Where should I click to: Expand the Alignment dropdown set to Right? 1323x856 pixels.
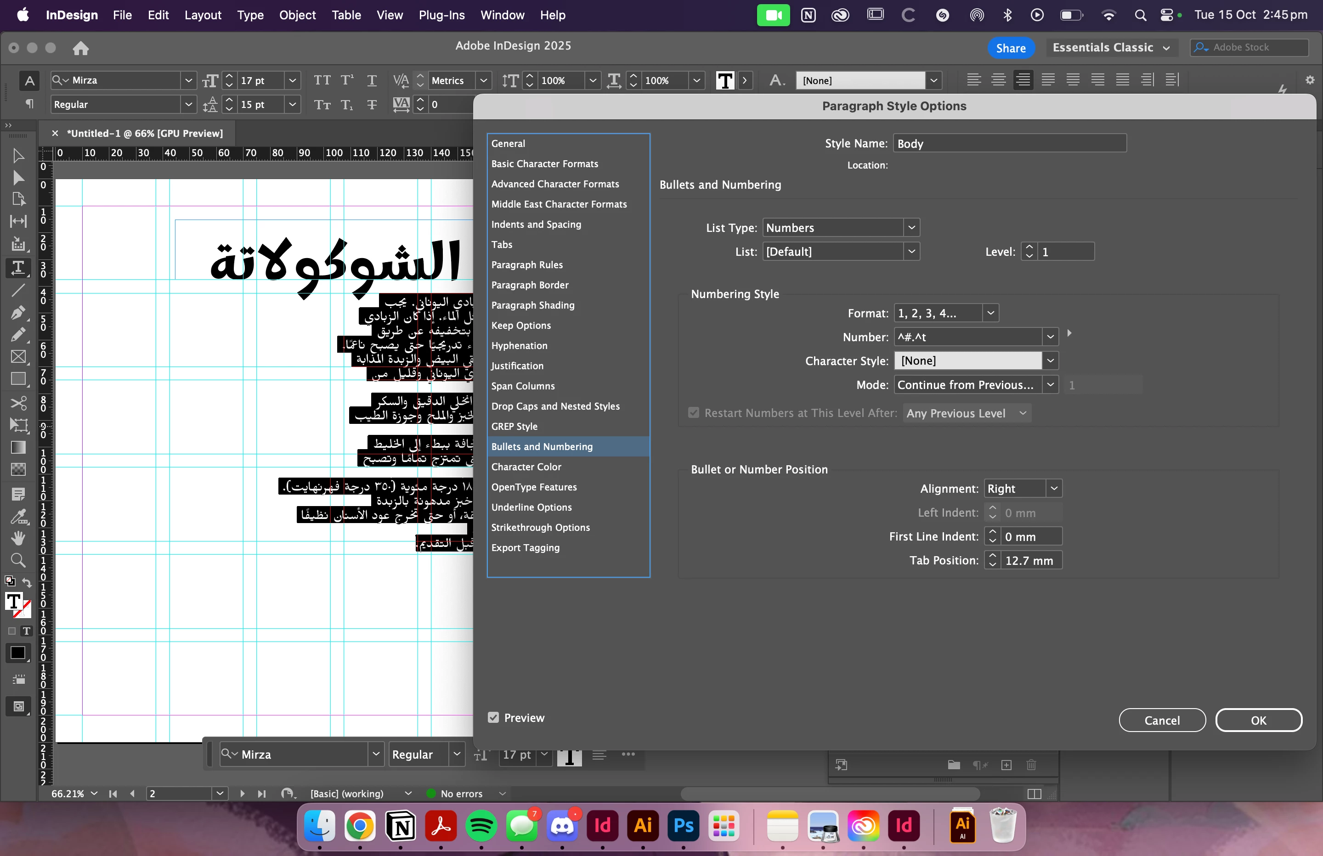(1022, 488)
